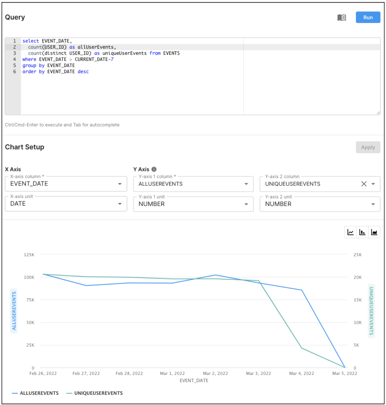
Task: Click the Y Axis info icon
Action: click(x=154, y=169)
